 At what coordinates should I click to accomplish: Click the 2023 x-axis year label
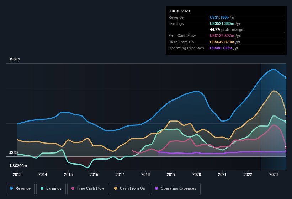[x=274, y=174]
